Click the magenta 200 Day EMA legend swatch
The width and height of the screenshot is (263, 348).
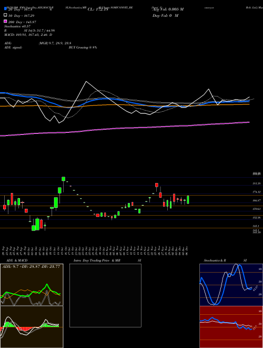5,22
